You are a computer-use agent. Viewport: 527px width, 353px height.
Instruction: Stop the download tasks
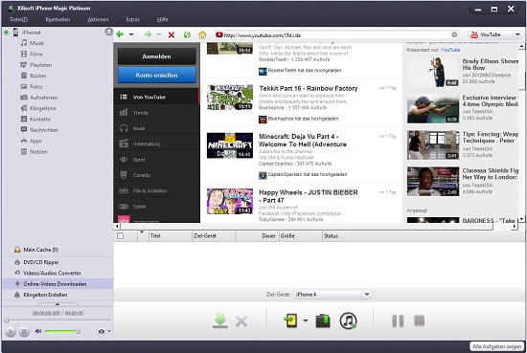pyautogui.click(x=419, y=320)
